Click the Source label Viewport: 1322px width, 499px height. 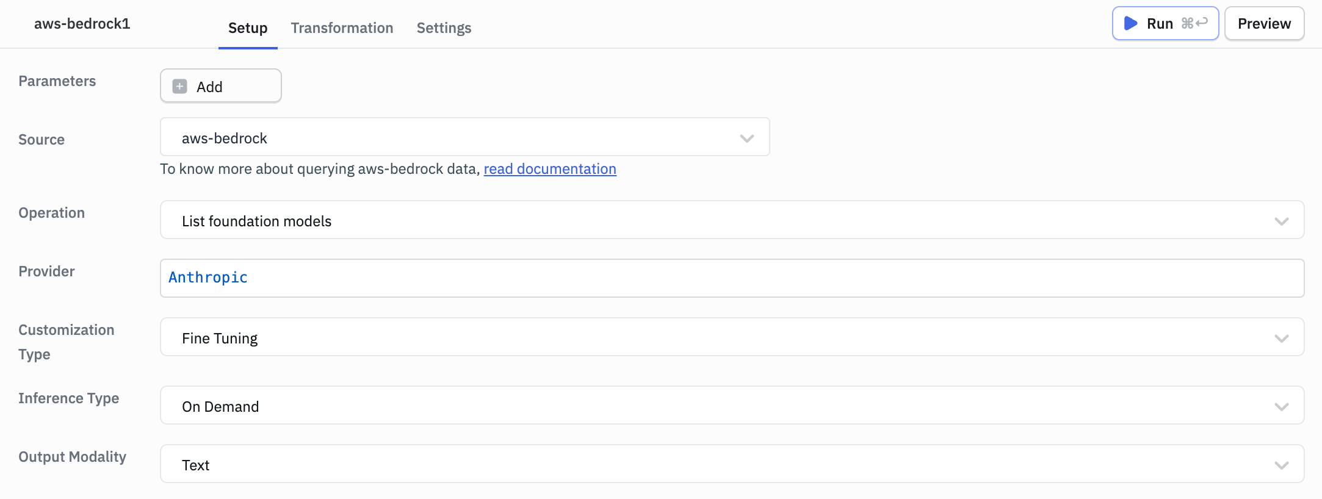tap(42, 140)
